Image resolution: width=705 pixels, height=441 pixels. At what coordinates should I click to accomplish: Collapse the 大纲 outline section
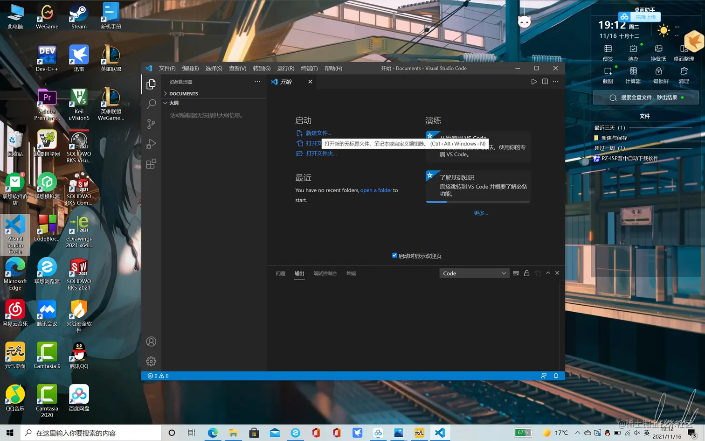(x=215, y=103)
